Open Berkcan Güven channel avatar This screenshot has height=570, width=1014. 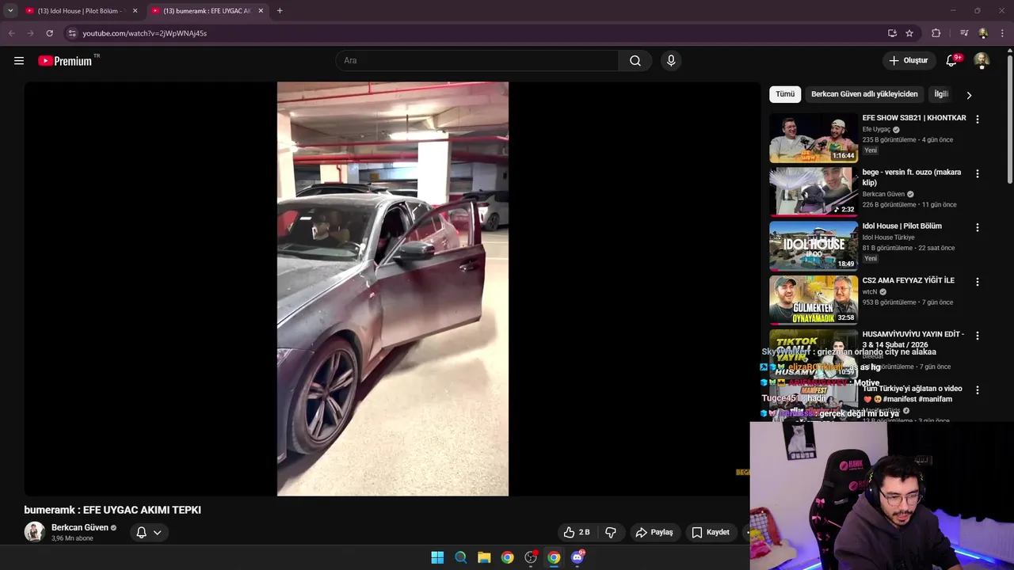[x=34, y=532]
